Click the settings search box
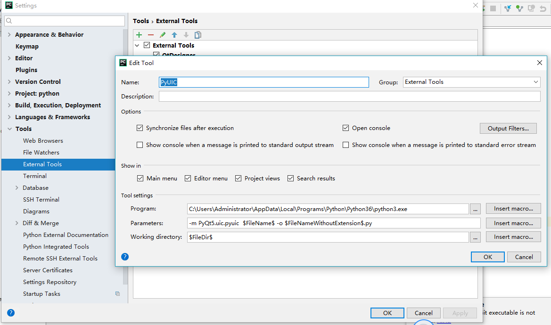Image resolution: width=551 pixels, height=325 pixels. [65, 21]
